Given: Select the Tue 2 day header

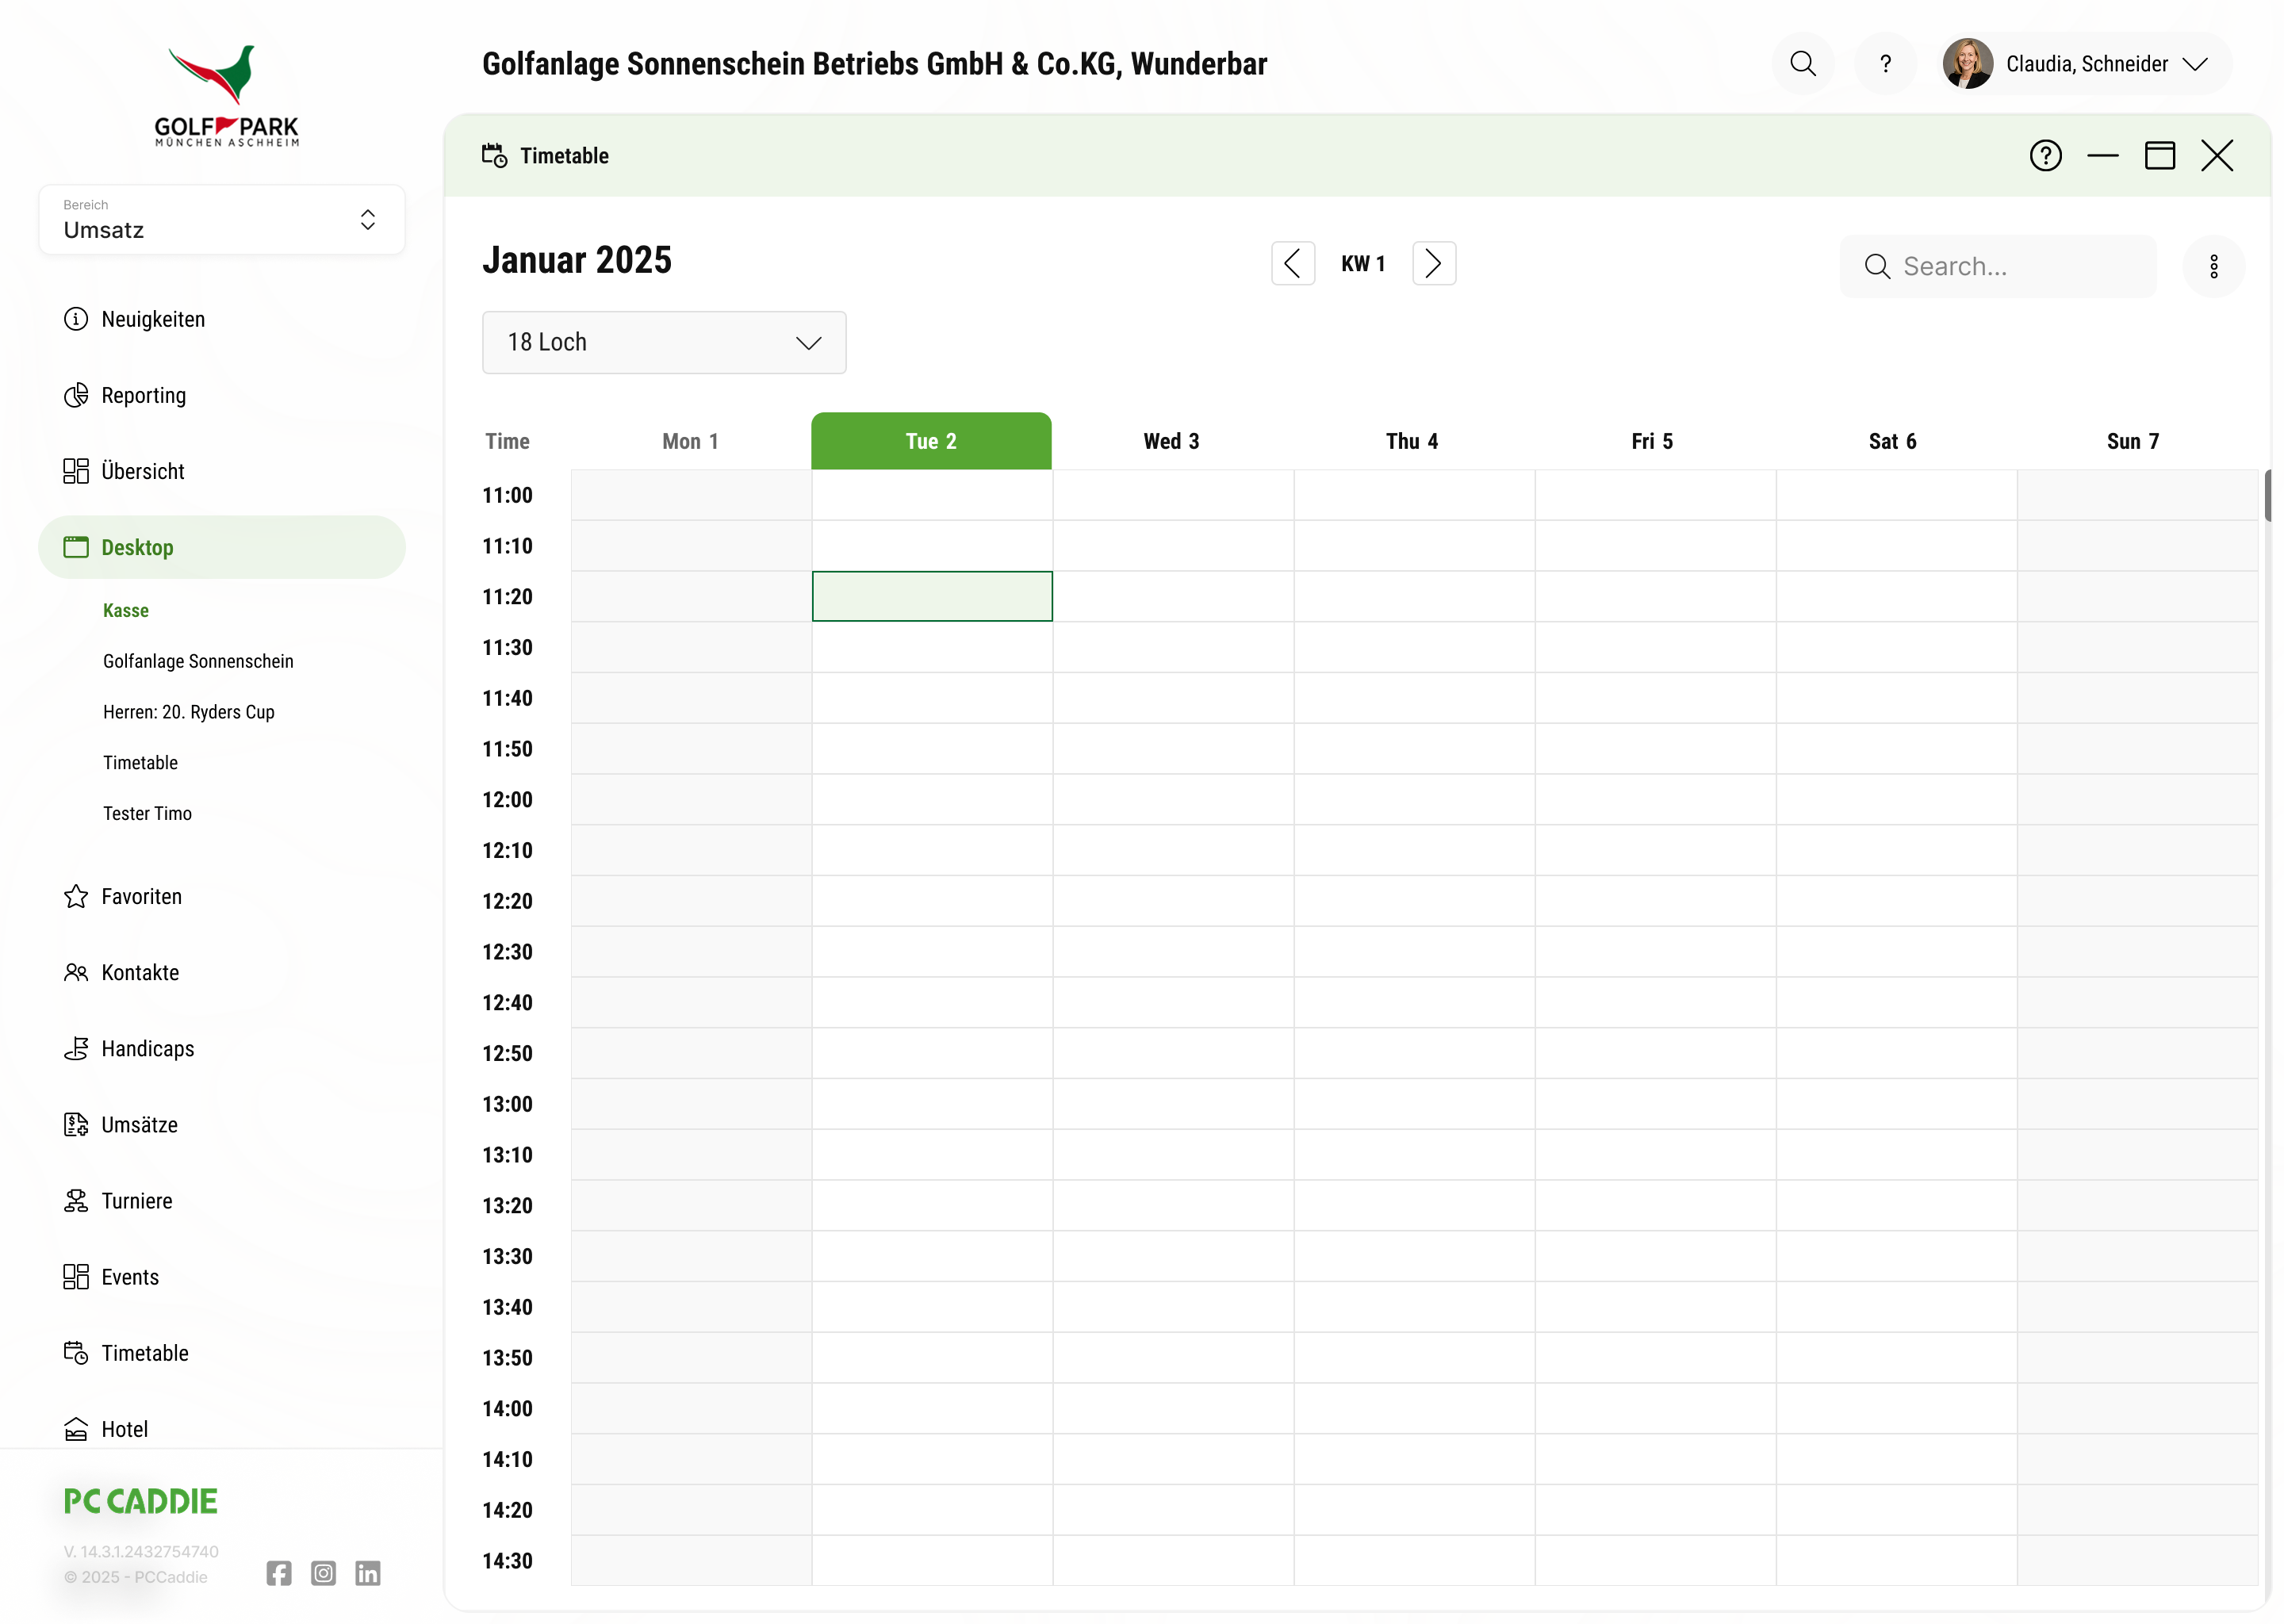Looking at the screenshot, I should point(931,441).
